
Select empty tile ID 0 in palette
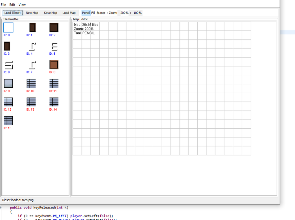click(8, 27)
